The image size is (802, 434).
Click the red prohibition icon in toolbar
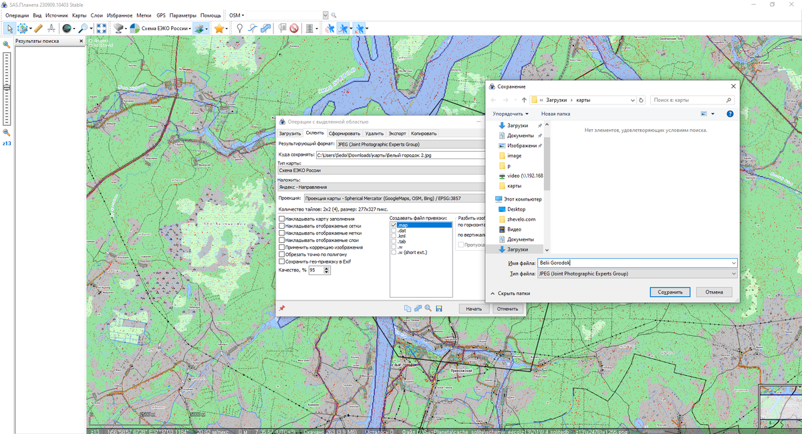[293, 29]
